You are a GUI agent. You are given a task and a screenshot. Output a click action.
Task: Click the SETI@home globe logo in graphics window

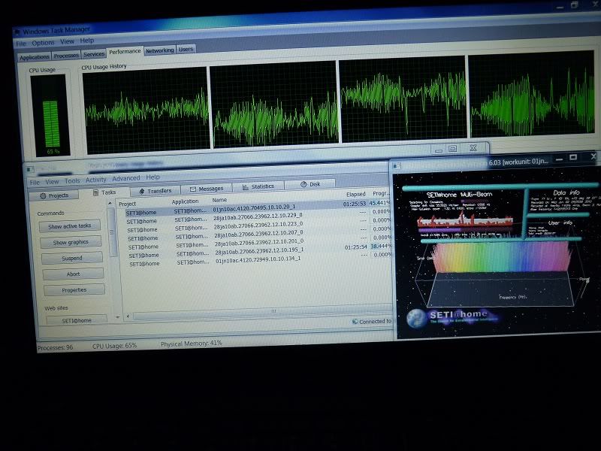pyautogui.click(x=417, y=319)
